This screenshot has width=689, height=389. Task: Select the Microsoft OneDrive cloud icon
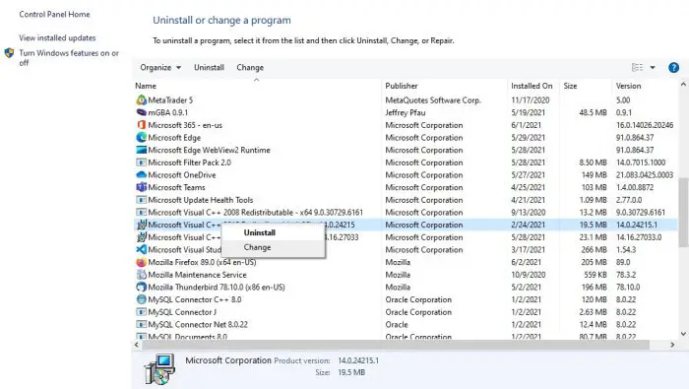point(141,175)
